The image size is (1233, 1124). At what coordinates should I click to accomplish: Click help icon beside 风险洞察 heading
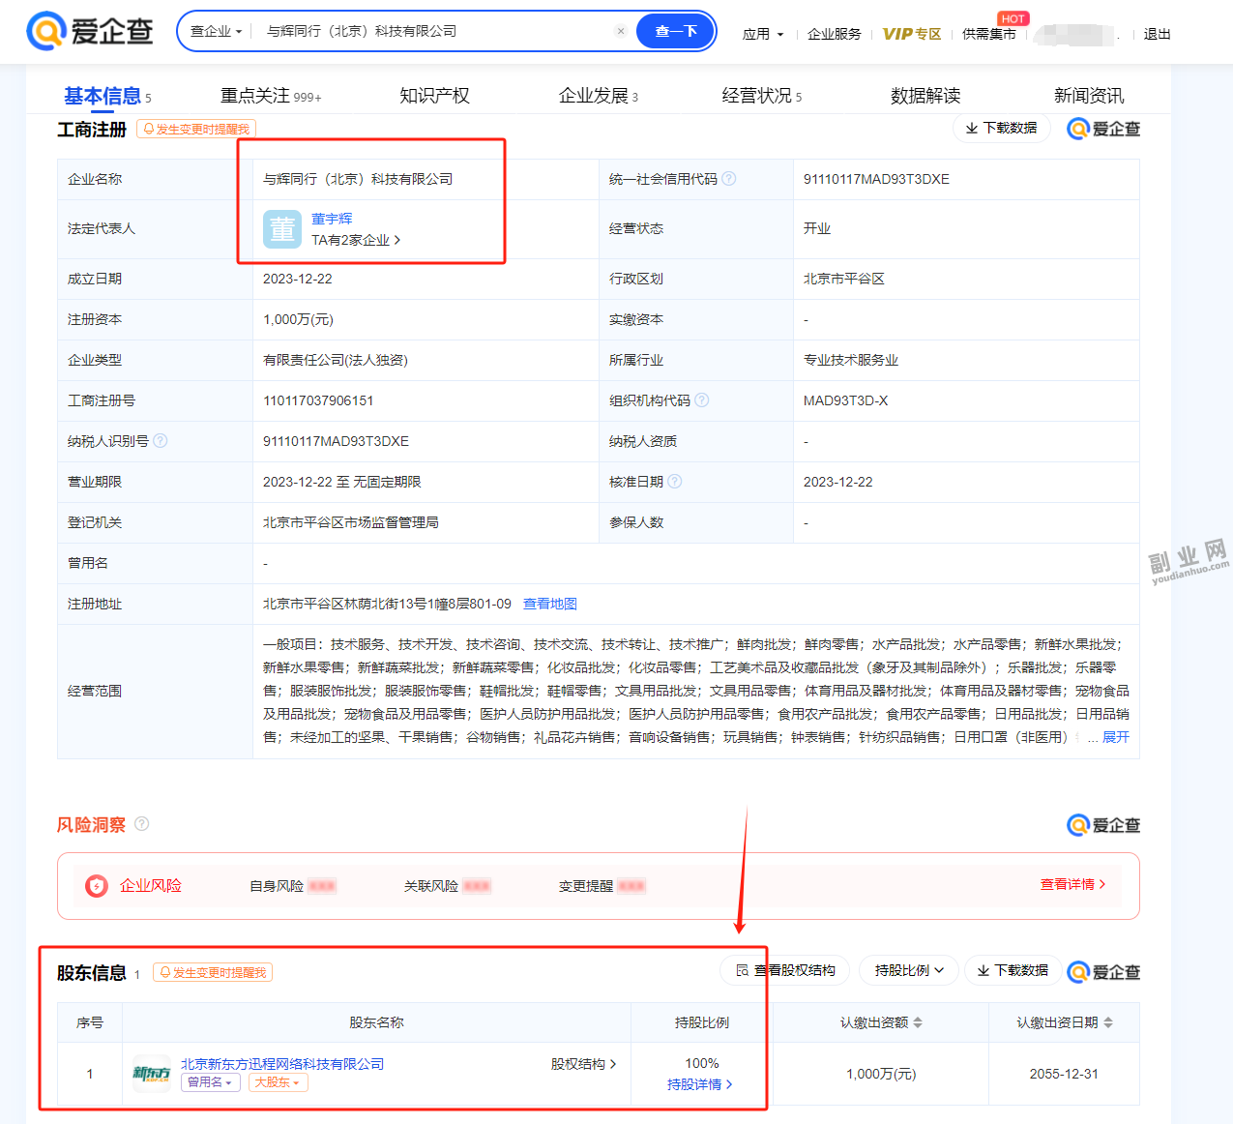coord(142,824)
